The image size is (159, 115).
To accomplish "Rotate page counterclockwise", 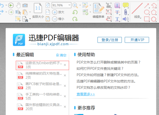I will 75,12.
